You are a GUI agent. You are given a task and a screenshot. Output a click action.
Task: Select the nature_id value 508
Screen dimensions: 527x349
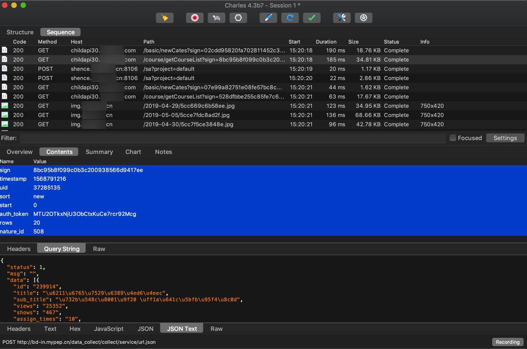[38, 231]
